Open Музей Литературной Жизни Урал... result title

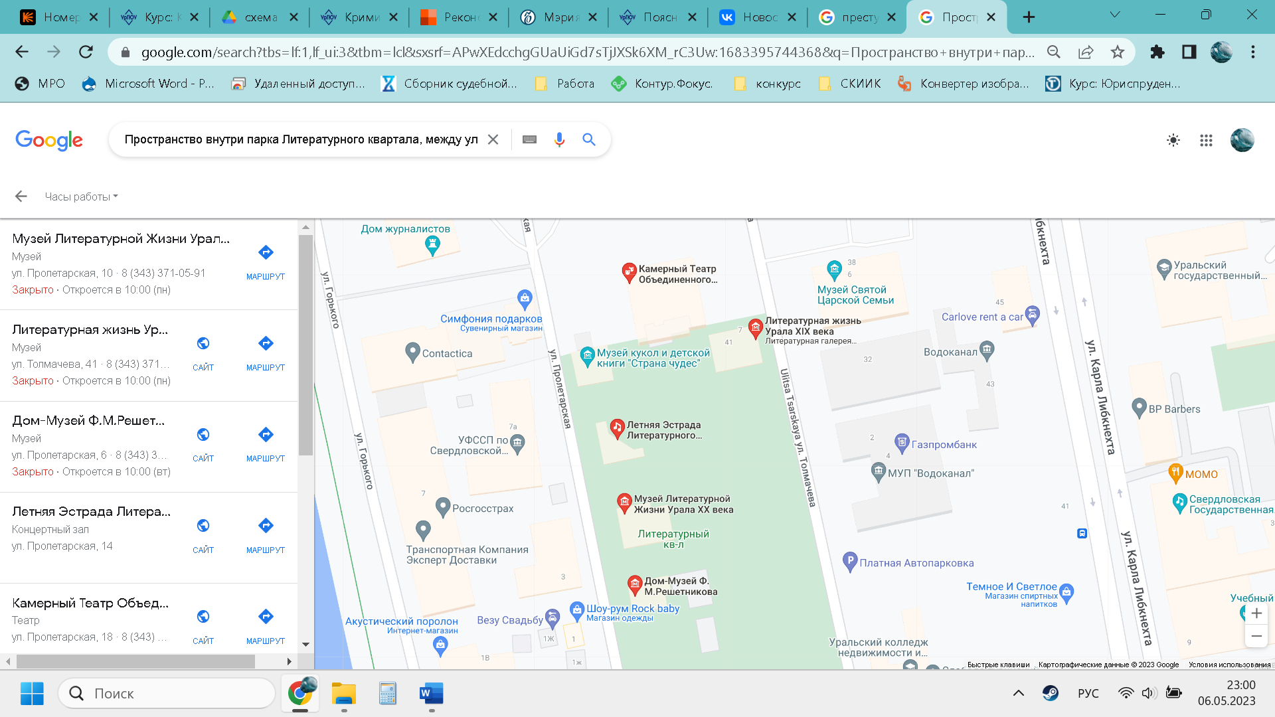click(121, 239)
